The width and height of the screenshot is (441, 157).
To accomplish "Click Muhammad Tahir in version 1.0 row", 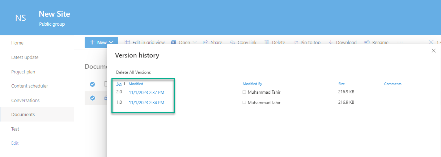I will [264, 103].
